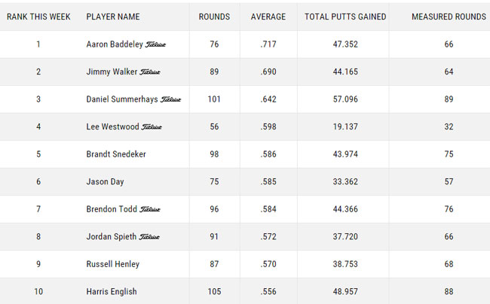Click Lee Westwood's .598 average cell
Viewport: 490px width, 304px height.
point(268,127)
